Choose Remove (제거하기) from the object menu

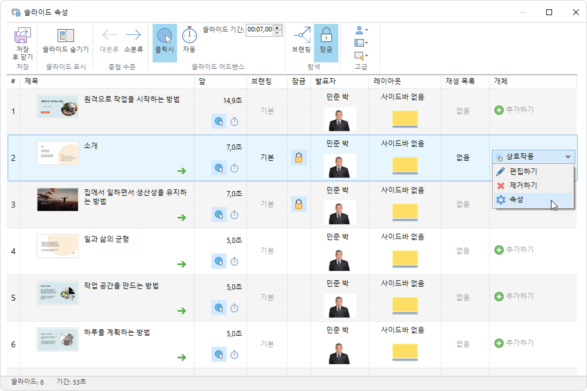click(523, 186)
